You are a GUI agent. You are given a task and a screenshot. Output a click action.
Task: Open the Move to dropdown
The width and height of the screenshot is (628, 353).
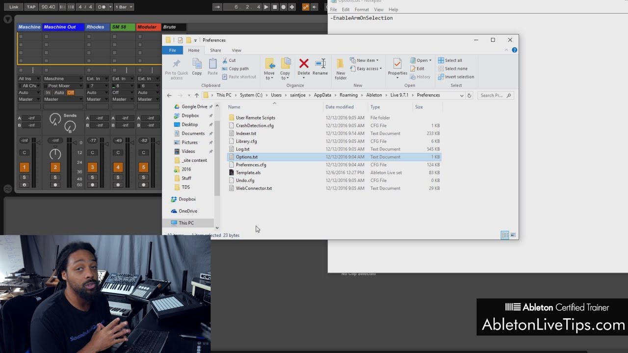[269, 69]
